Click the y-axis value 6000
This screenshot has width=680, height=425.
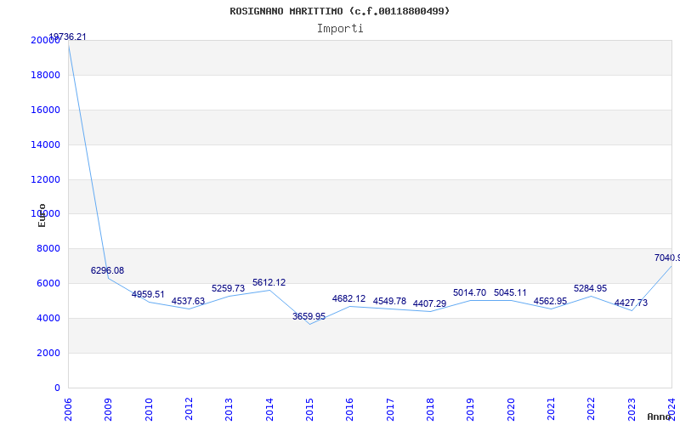pyautogui.click(x=48, y=283)
